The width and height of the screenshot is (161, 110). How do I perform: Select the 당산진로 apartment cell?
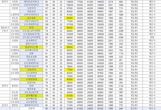(31, 60)
